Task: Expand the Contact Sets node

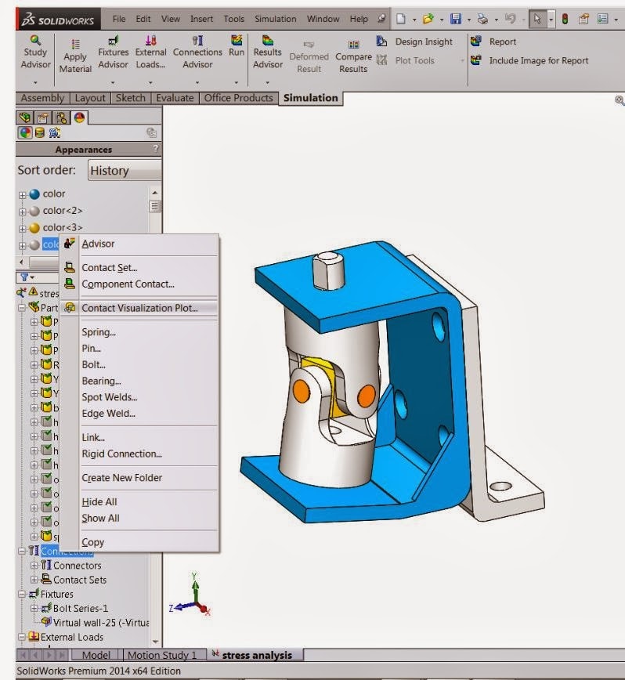Action: [34, 581]
